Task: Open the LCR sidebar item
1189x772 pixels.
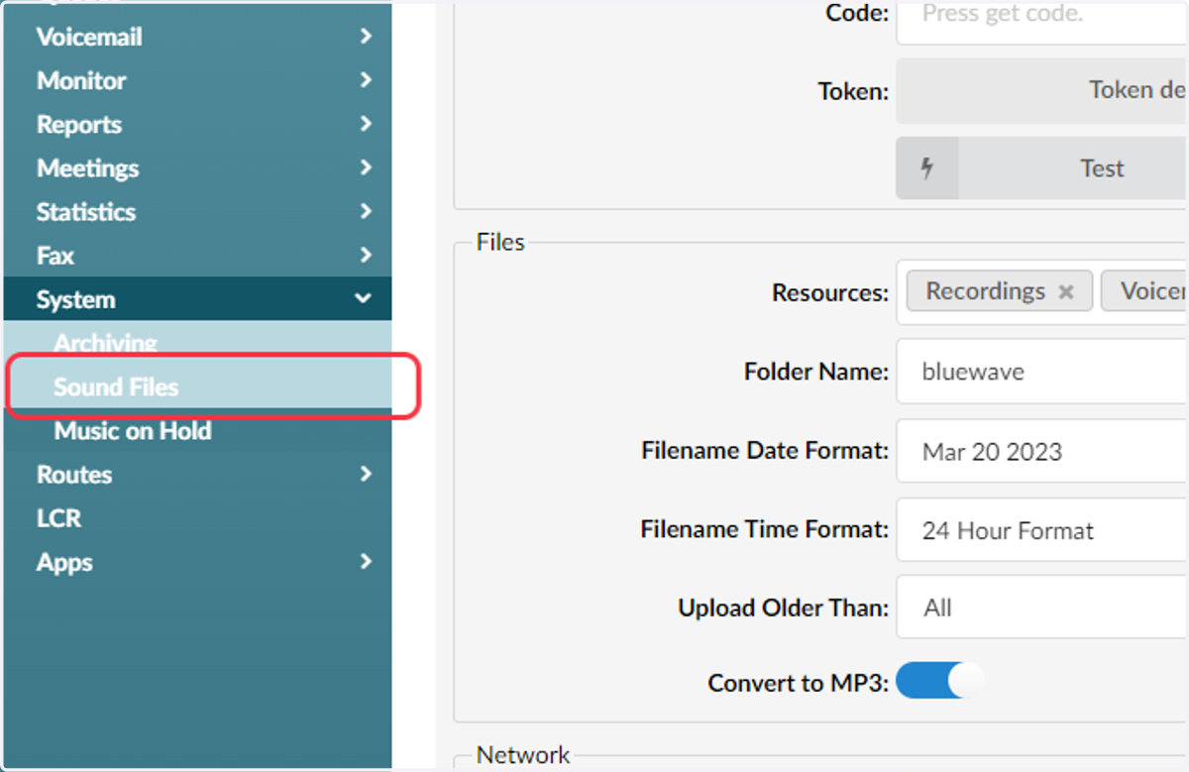Action: (198, 517)
